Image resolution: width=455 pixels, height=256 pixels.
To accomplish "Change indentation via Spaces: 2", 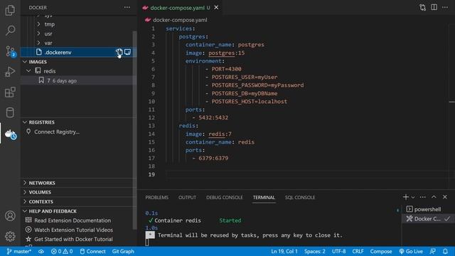I will click(315, 251).
